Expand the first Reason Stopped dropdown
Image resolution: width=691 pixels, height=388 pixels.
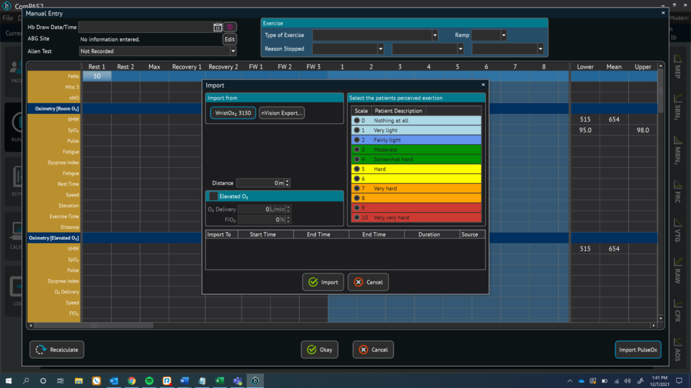point(381,48)
